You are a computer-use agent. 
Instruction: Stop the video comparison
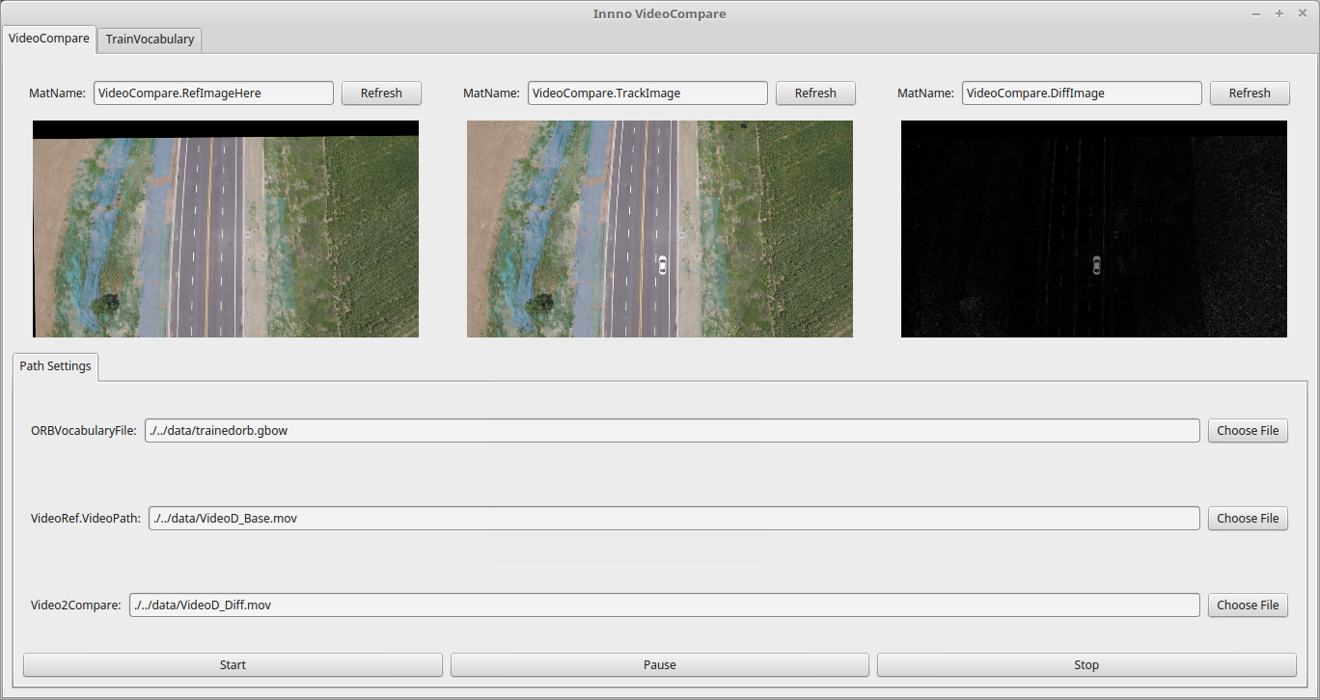tap(1086, 665)
